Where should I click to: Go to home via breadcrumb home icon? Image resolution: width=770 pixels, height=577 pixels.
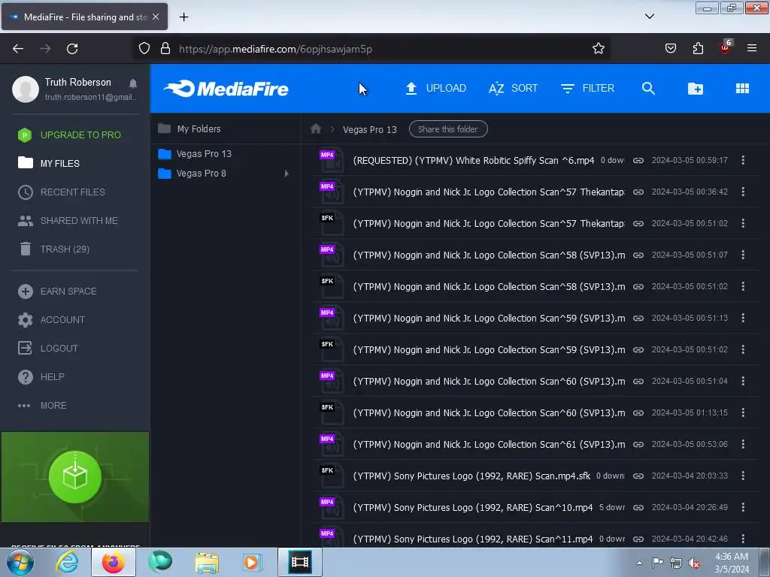tap(316, 128)
